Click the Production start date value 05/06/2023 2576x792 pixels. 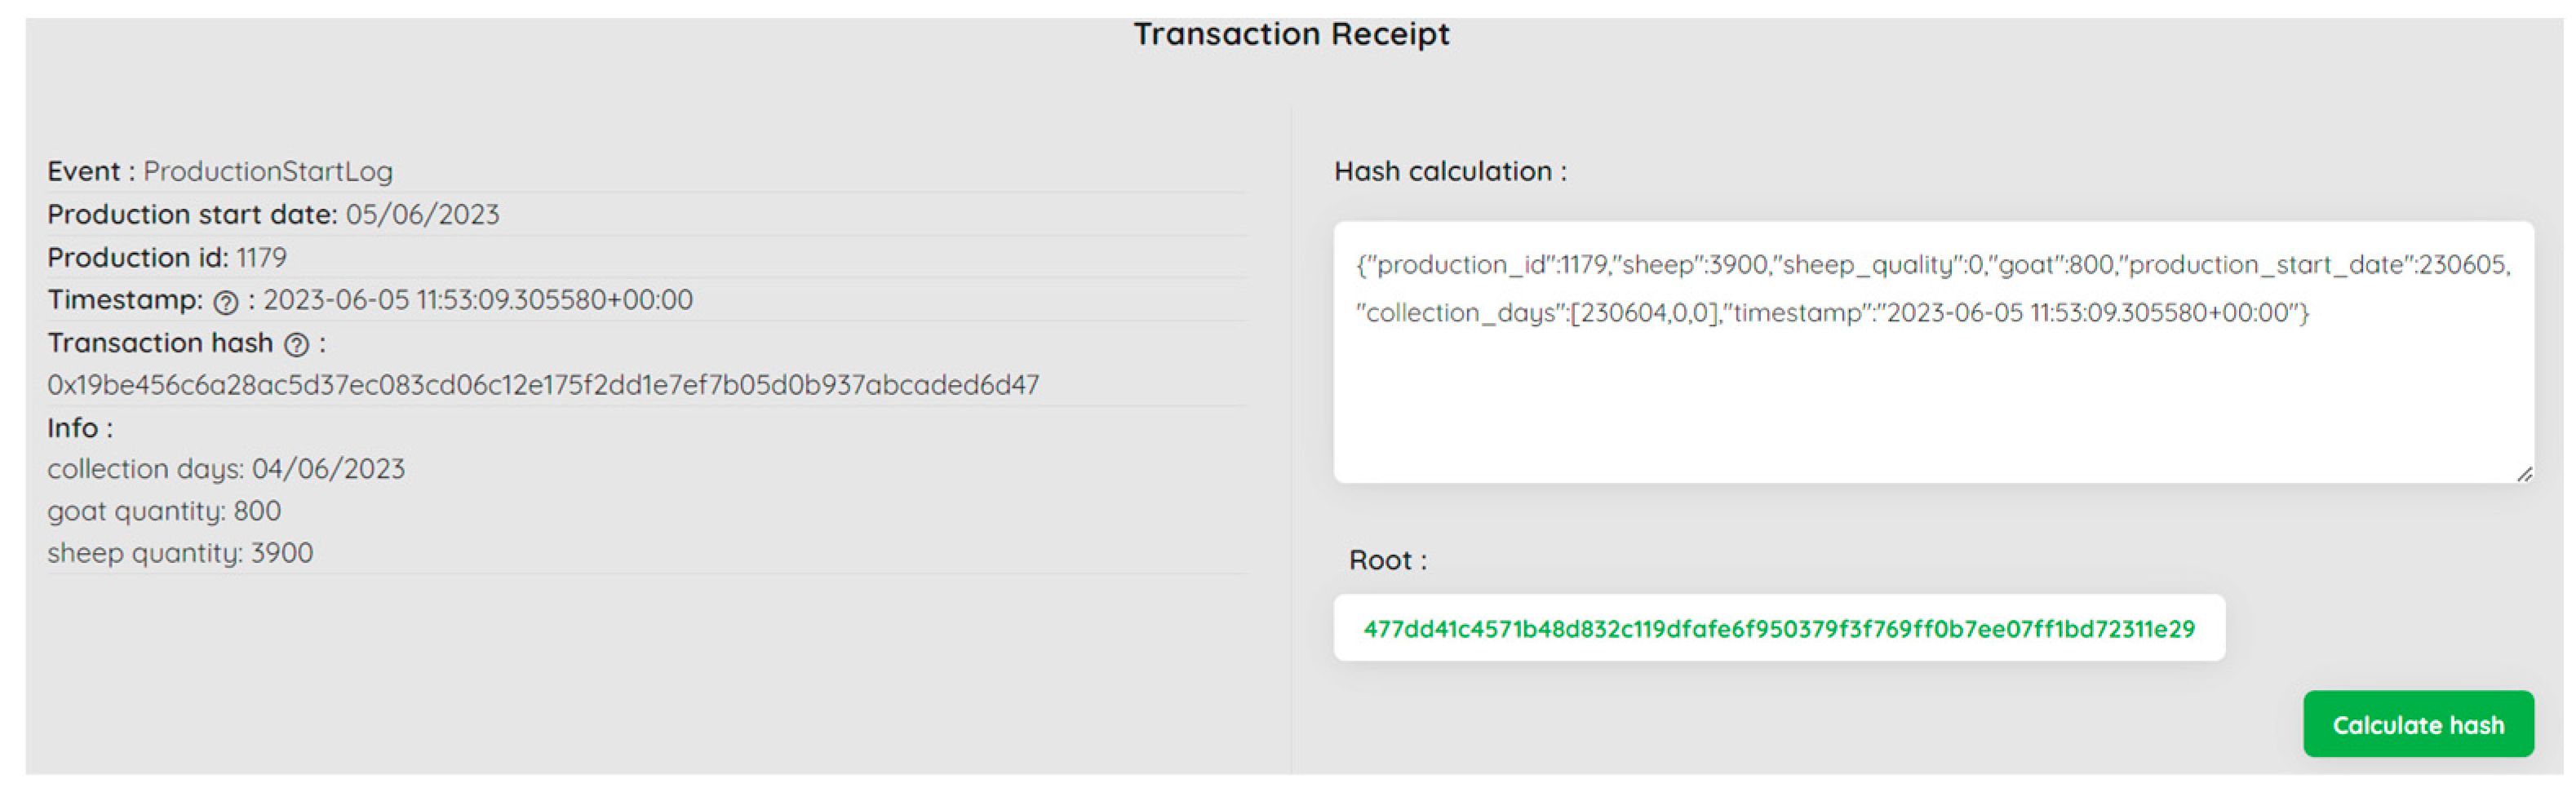[422, 215]
